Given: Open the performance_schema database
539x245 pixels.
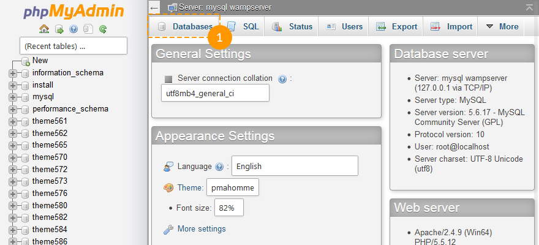Looking at the screenshot, I should click(70, 109).
